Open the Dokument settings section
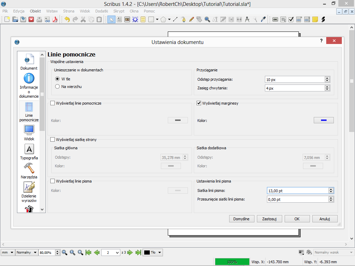355x266 pixels. pos(29,60)
